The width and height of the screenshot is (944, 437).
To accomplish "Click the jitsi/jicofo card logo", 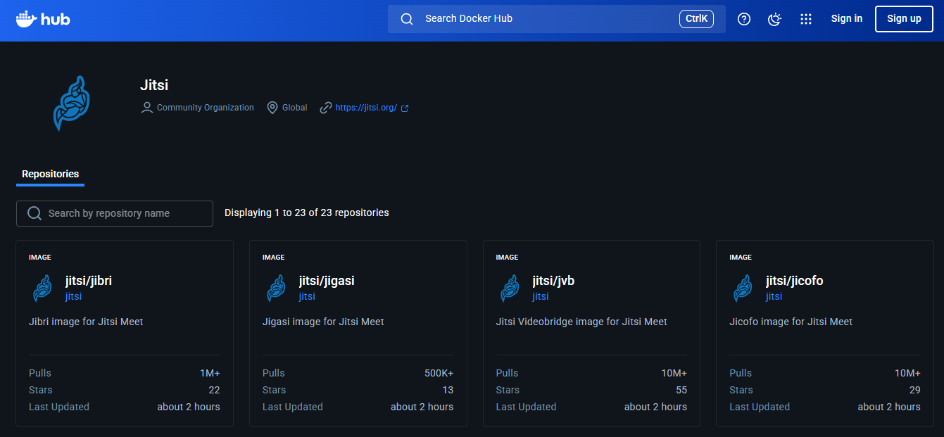I will [x=743, y=288].
